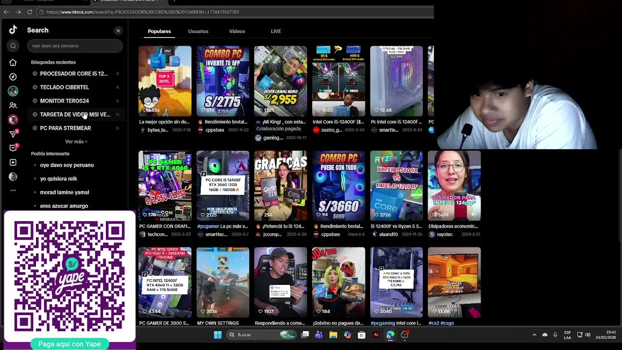Open GRAFICAS video thumbnail
The image size is (622, 350).
[280, 186]
